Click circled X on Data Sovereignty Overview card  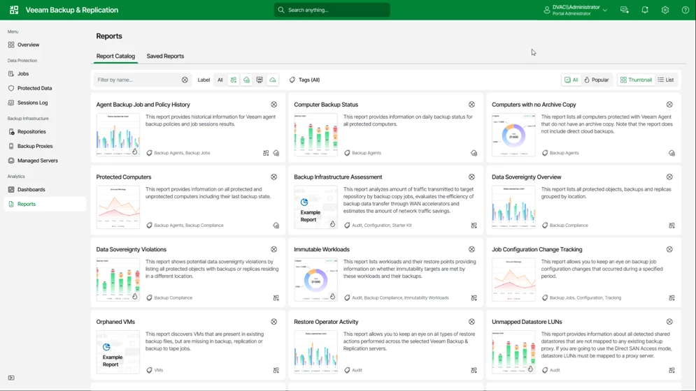point(669,177)
